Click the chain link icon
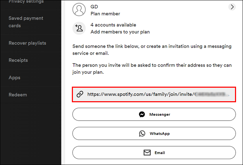Image resolution: width=243 pixels, height=165 pixels. (x=80, y=94)
